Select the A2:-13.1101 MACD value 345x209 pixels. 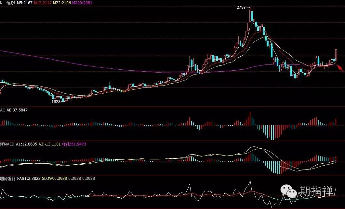49,144
